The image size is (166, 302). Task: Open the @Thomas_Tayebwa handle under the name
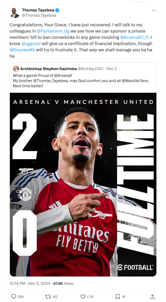pos(39,15)
